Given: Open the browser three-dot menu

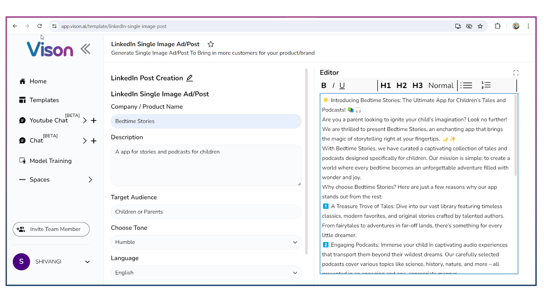Looking at the screenshot, I should 528,26.
